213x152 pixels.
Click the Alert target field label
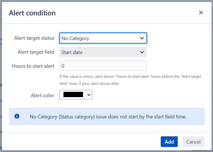(36, 52)
